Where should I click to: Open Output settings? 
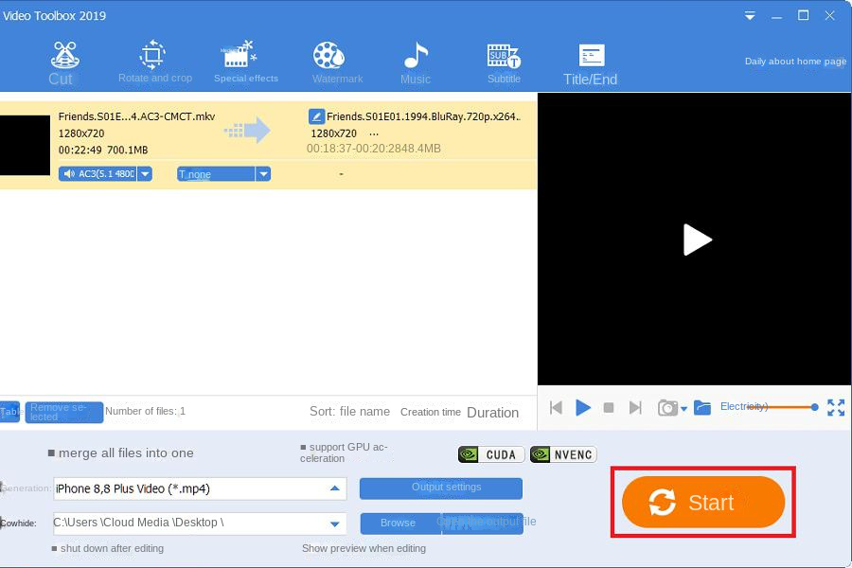440,488
